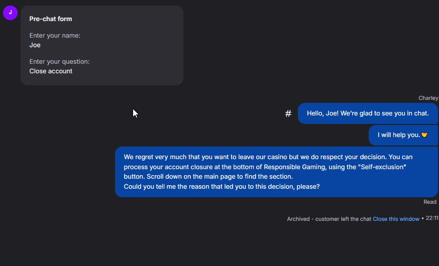Click the name value Joe
Screen dimensions: 439x266
(x=35, y=45)
